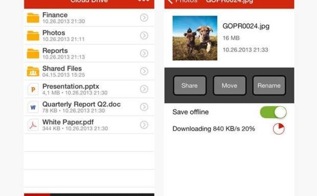Select the White Paper.pdf file name
The height and width of the screenshot is (196, 317).
coord(68,122)
